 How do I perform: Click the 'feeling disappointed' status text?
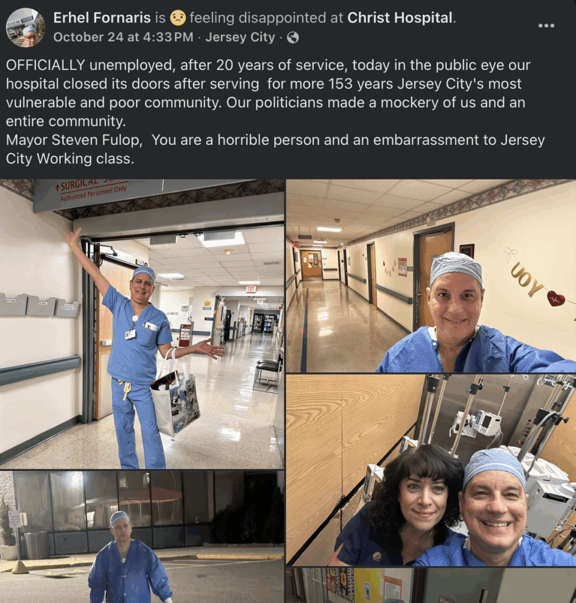(x=266, y=18)
